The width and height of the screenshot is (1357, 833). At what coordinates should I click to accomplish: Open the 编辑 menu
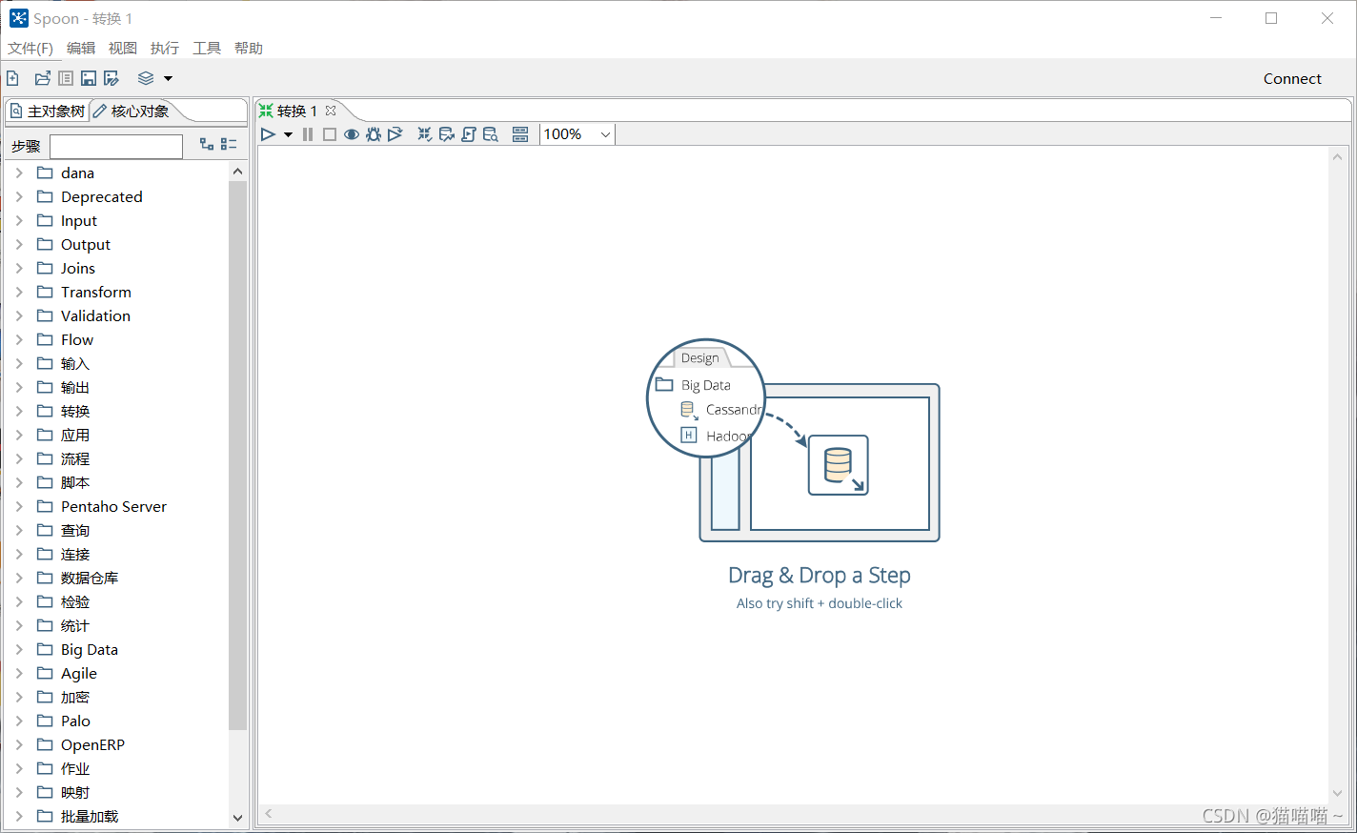click(81, 48)
